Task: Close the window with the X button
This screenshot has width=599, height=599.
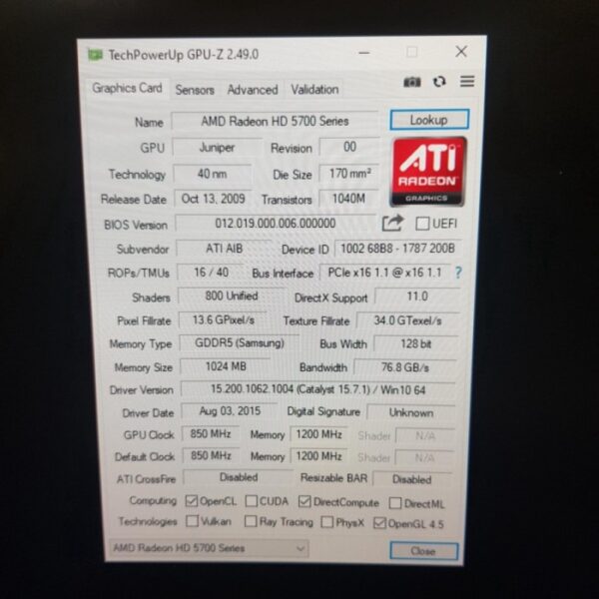Action: tap(461, 52)
